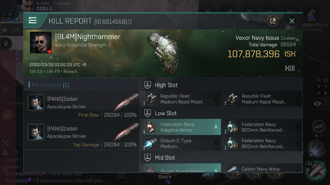330x185 pixels.
Task: Collapse the Mid Slot section
Action: tap(221, 158)
